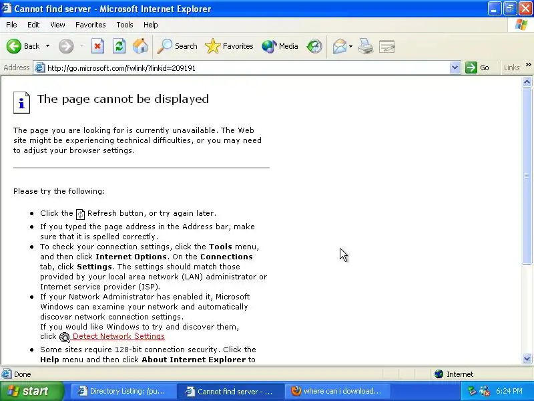Image resolution: width=534 pixels, height=401 pixels.
Task: Expand the address bar dropdown list
Action: coord(455,68)
